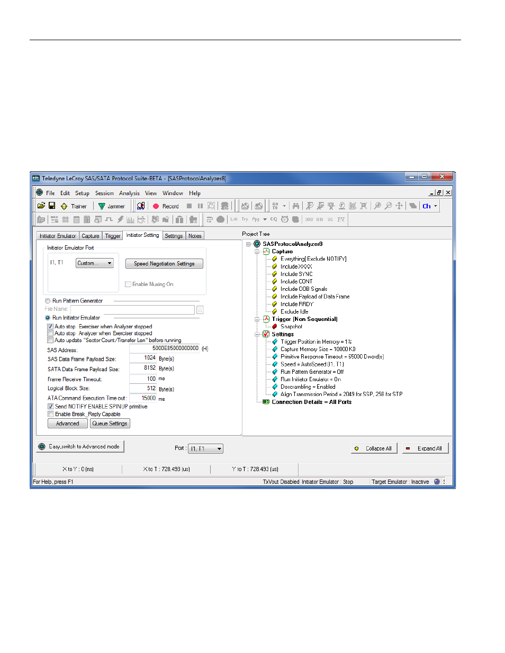Open the Setup menu

pyautogui.click(x=82, y=193)
